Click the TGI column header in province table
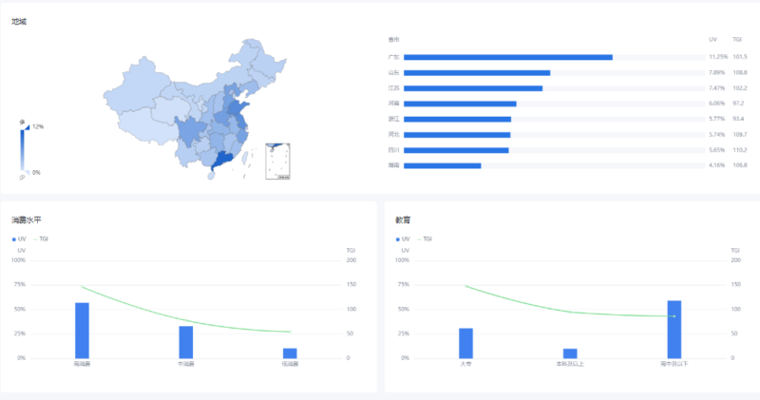The height and width of the screenshot is (400, 760). pos(737,40)
